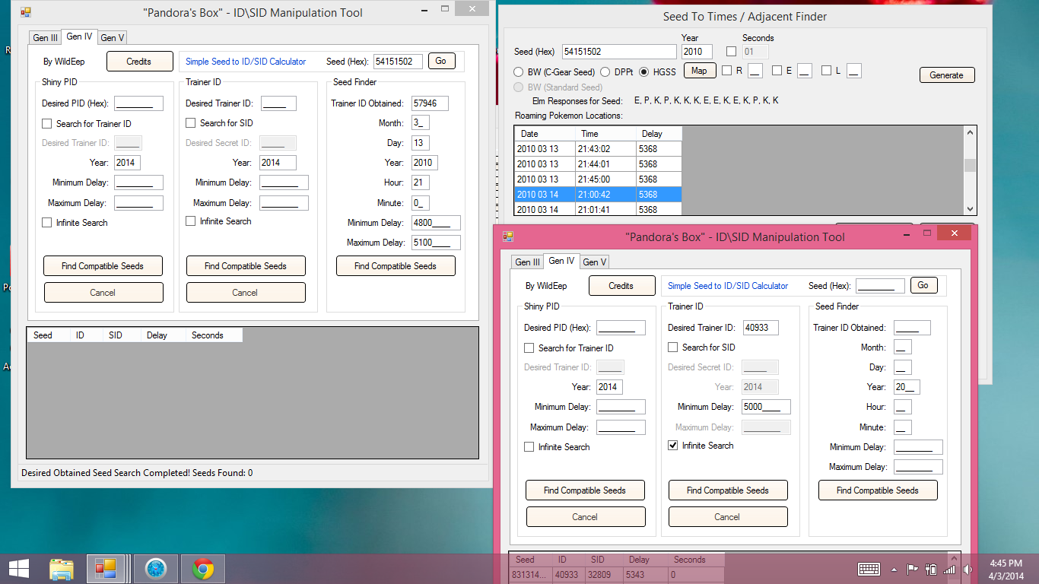Open the Map button in Seed To Times

pos(699,71)
